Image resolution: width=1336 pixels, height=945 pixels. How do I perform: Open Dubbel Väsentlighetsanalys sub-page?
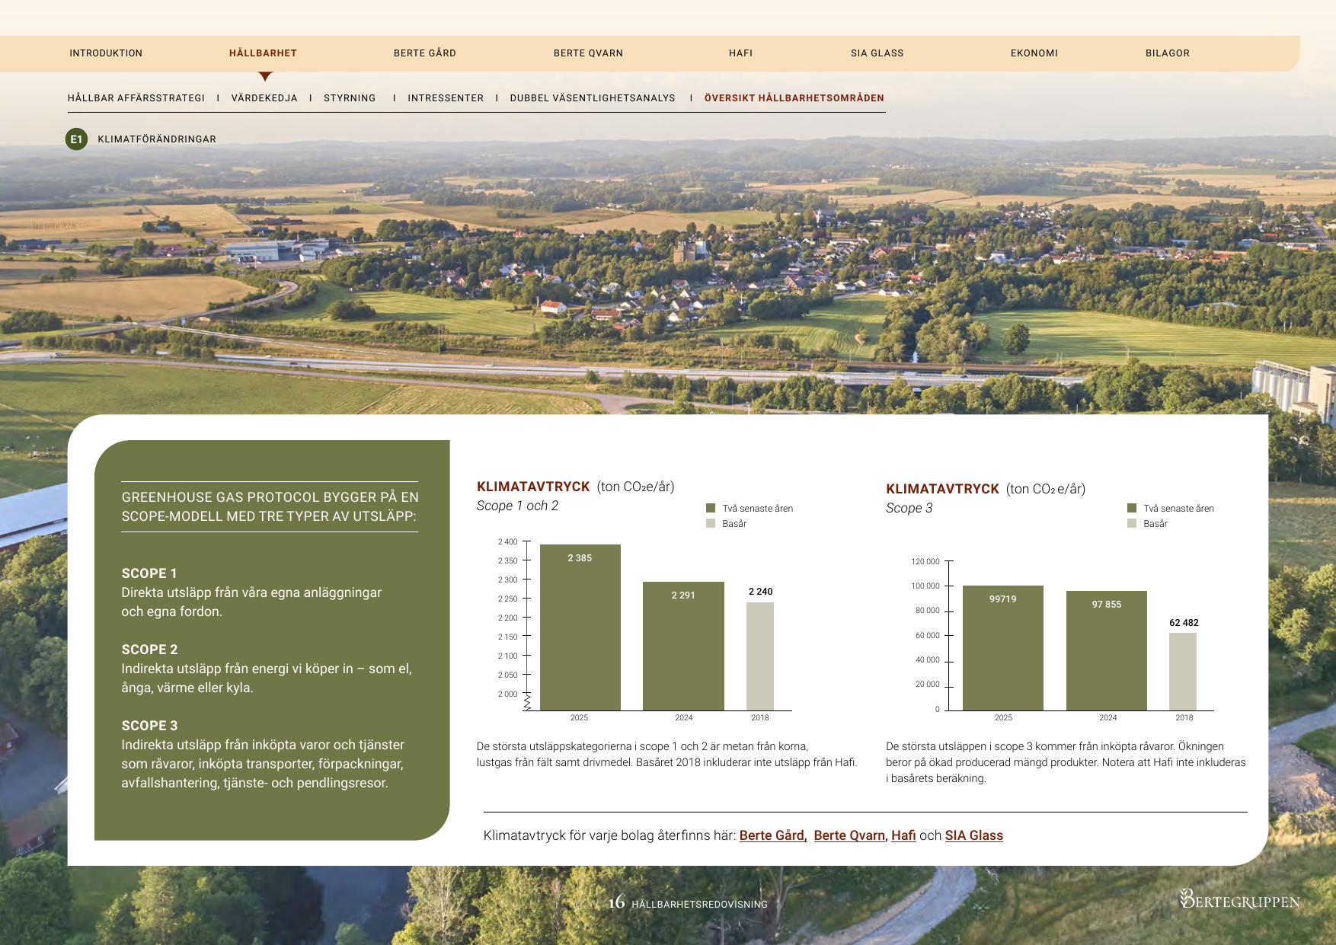593,98
